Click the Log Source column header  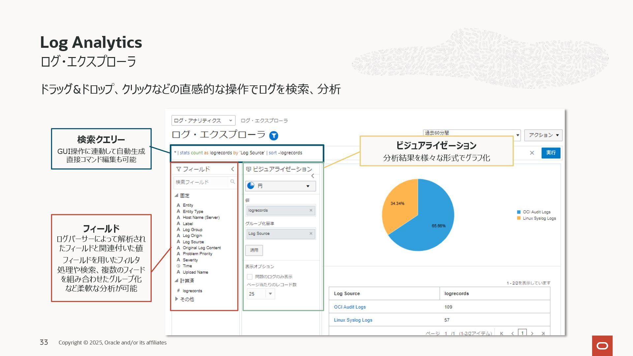(384, 293)
